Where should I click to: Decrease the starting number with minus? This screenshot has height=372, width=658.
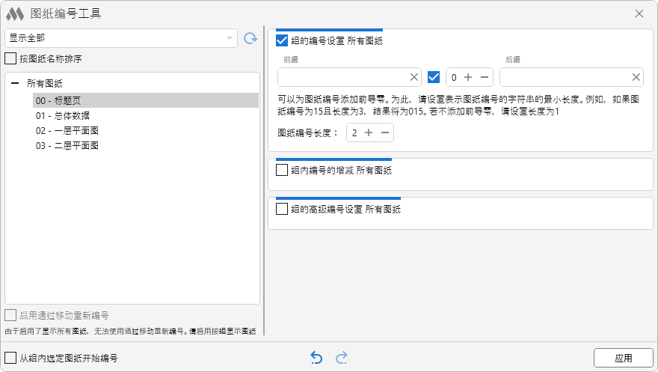coord(485,77)
